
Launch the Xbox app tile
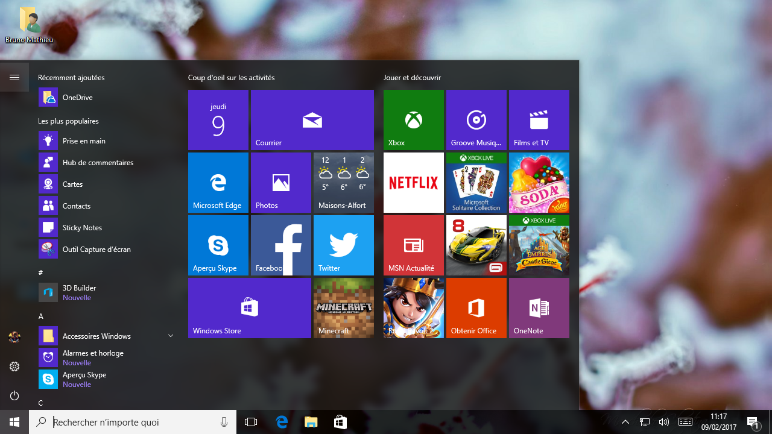coord(413,119)
